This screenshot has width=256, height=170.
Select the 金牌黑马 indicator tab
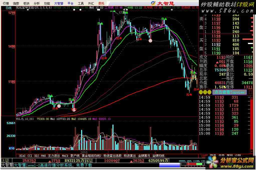point(144,156)
